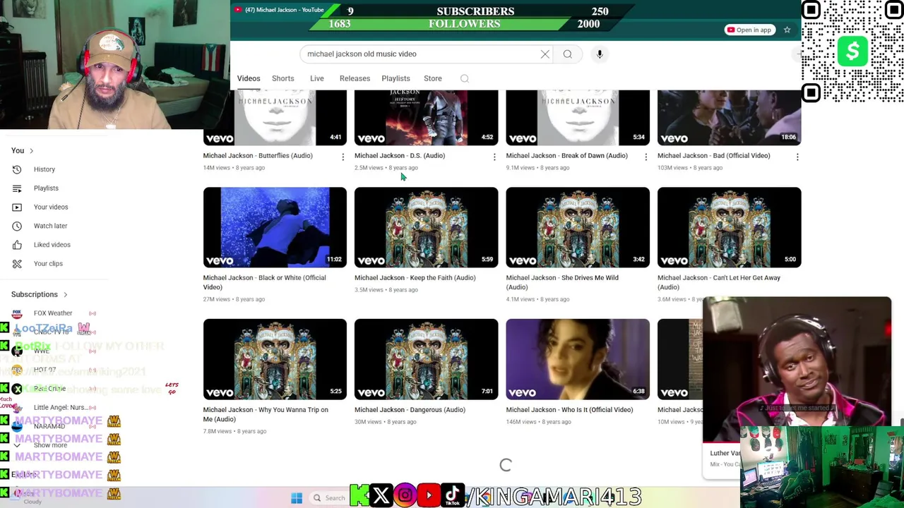Click the Open in app button
Screen dimensions: 904x508
click(x=749, y=30)
